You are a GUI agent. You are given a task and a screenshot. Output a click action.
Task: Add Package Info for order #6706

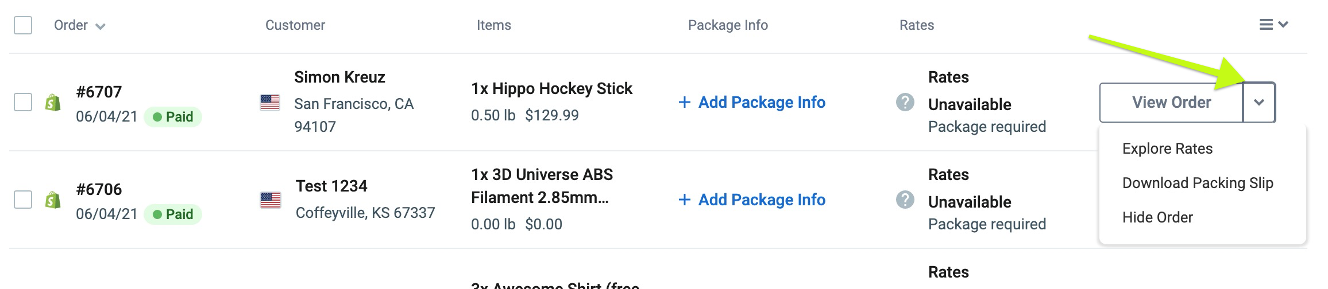tap(752, 200)
